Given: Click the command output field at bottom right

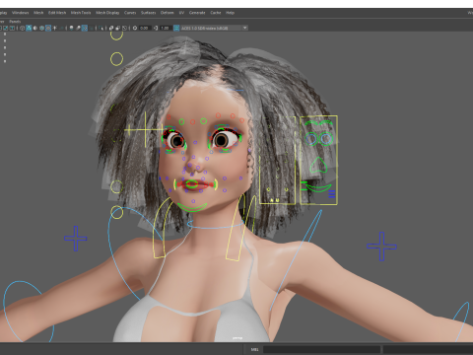Looking at the screenshot, I should pos(429,349).
